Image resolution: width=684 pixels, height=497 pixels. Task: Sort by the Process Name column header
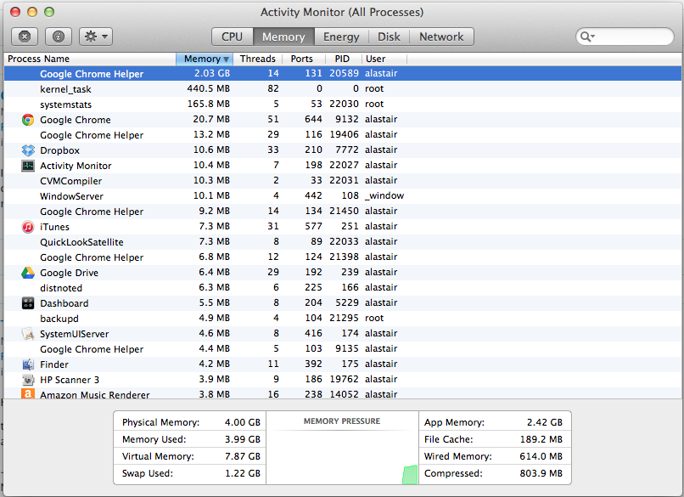click(90, 59)
